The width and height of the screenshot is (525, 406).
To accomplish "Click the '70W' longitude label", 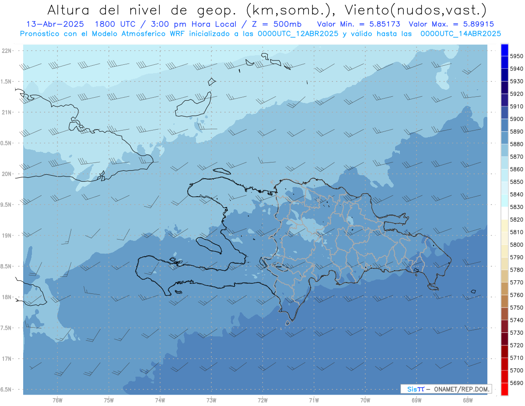I will 365,400.
